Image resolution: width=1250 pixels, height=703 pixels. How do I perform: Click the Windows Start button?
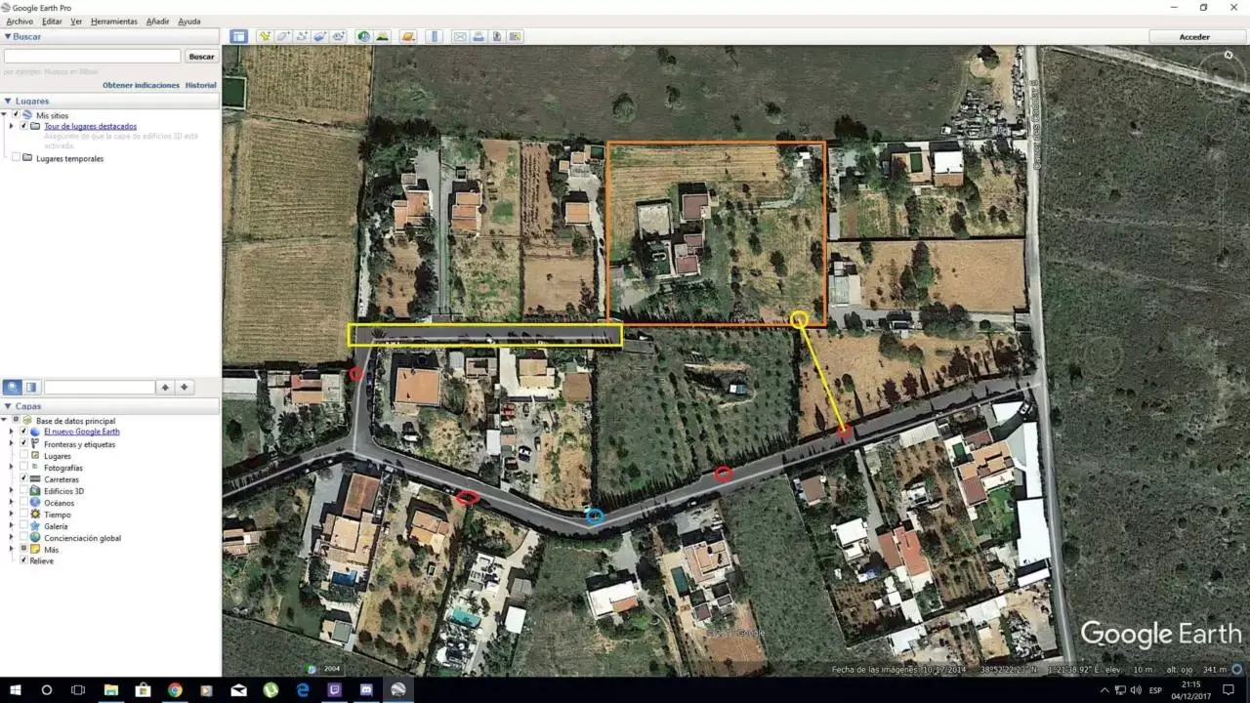point(15,690)
